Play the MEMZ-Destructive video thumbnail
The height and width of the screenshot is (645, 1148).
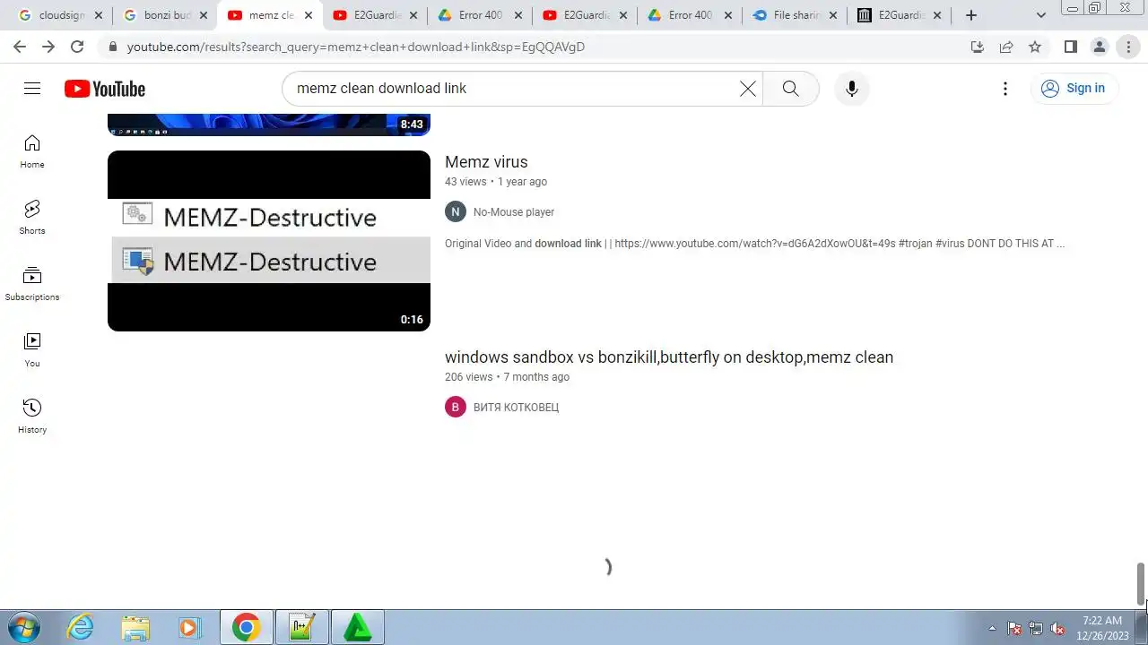pos(269,241)
